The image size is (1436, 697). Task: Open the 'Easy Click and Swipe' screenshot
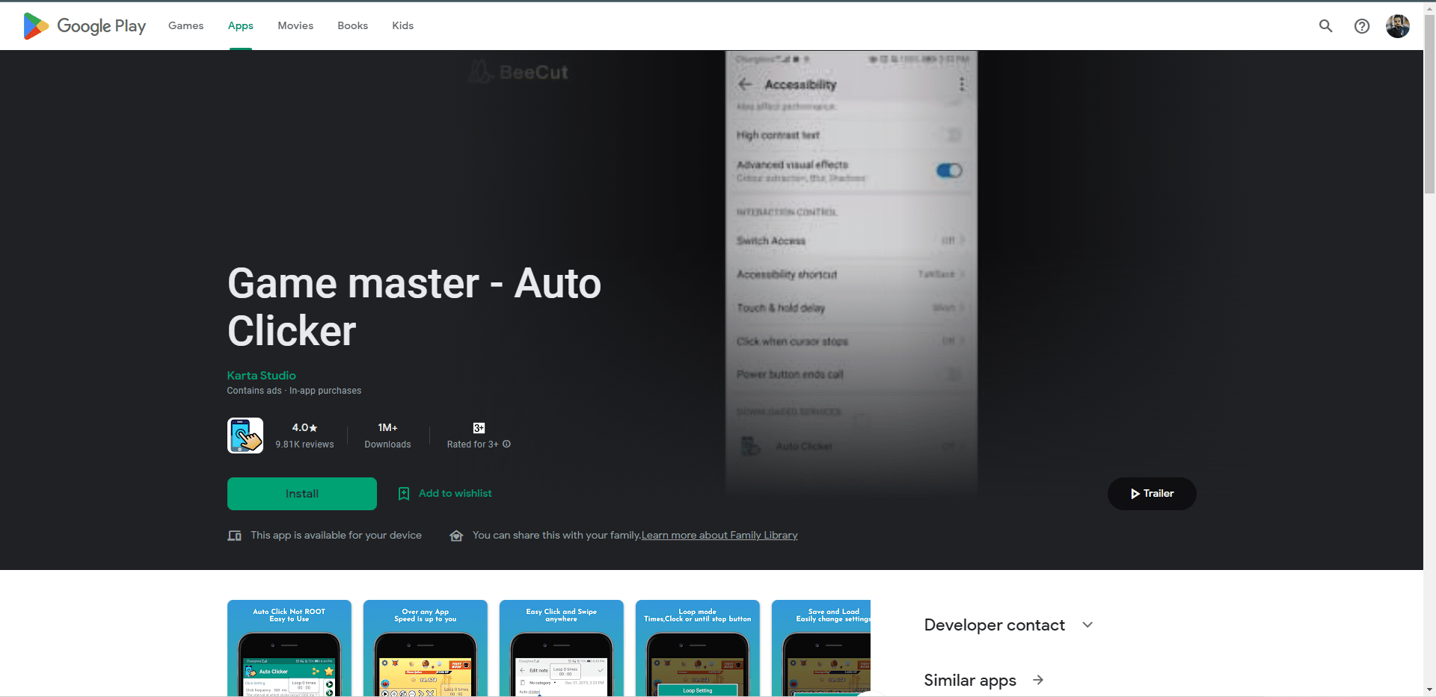[x=562, y=648]
